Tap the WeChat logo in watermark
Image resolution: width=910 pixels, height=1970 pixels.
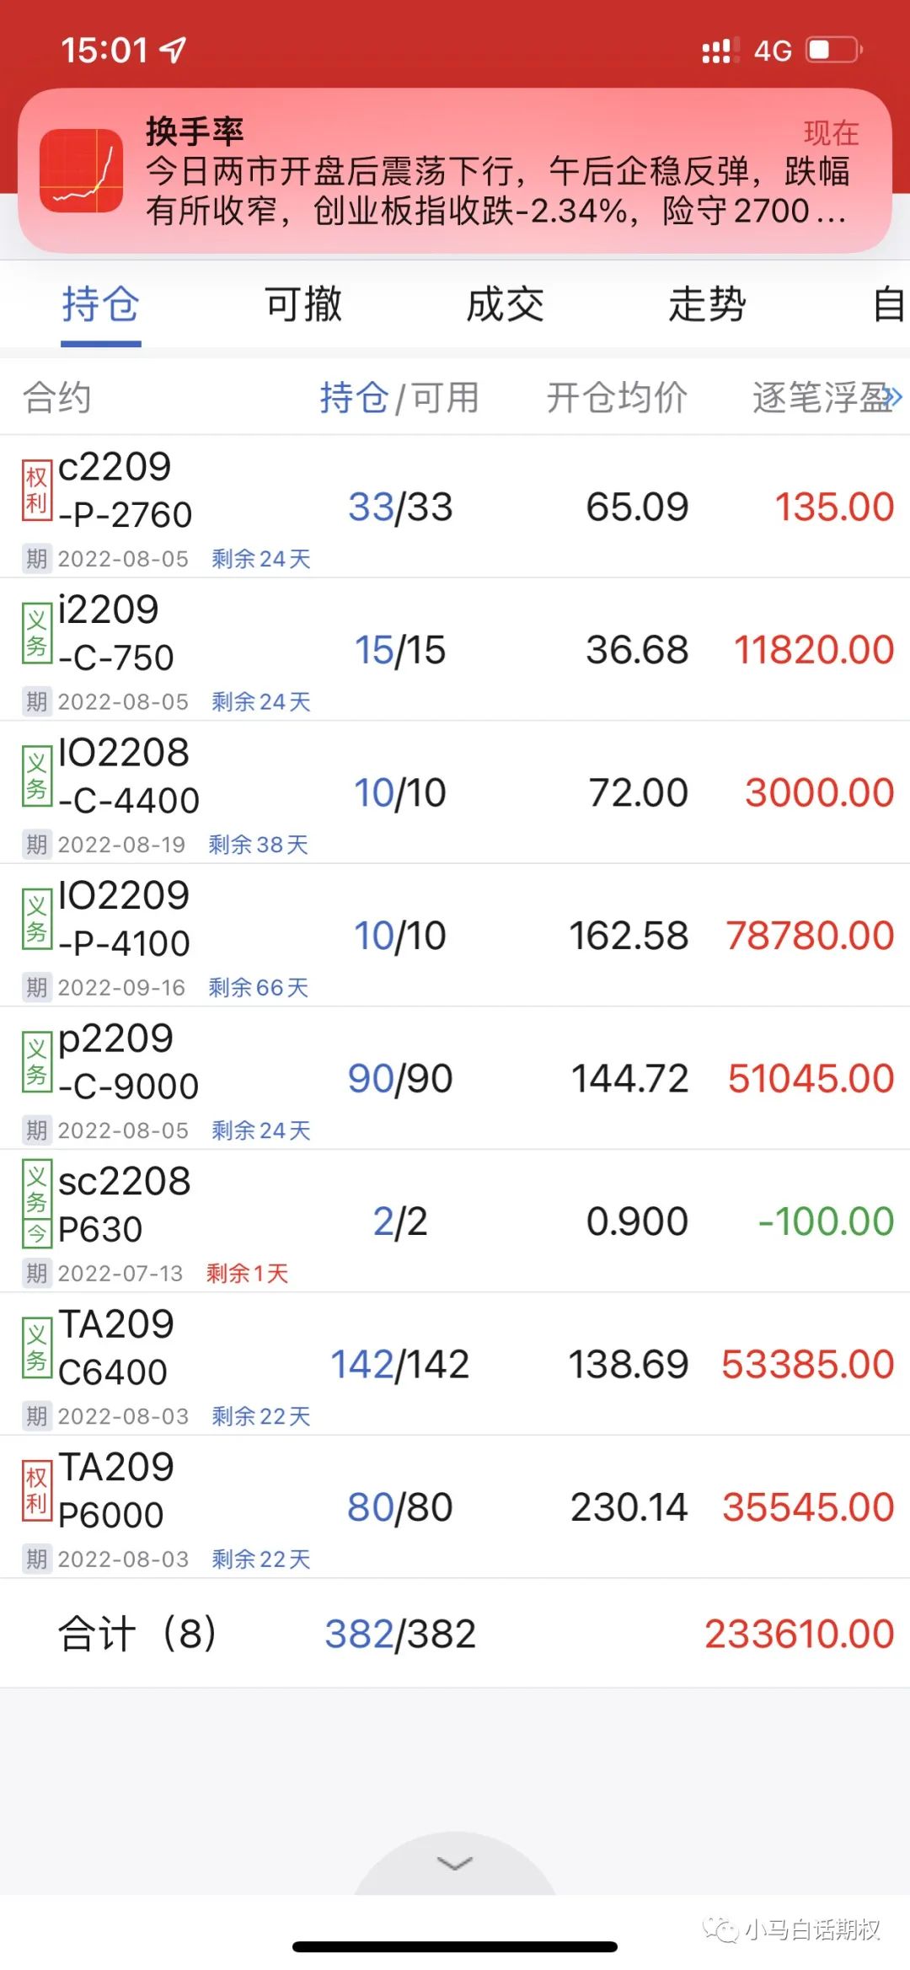[720, 1929]
